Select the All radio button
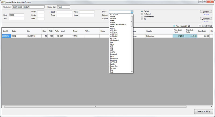This screenshot has width=215, height=117. point(142,19)
